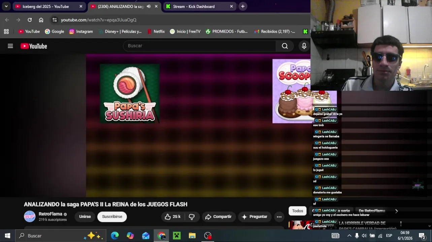Select the 'De RetroFlama' filter chip
This screenshot has height=242, width=432.
click(372, 211)
